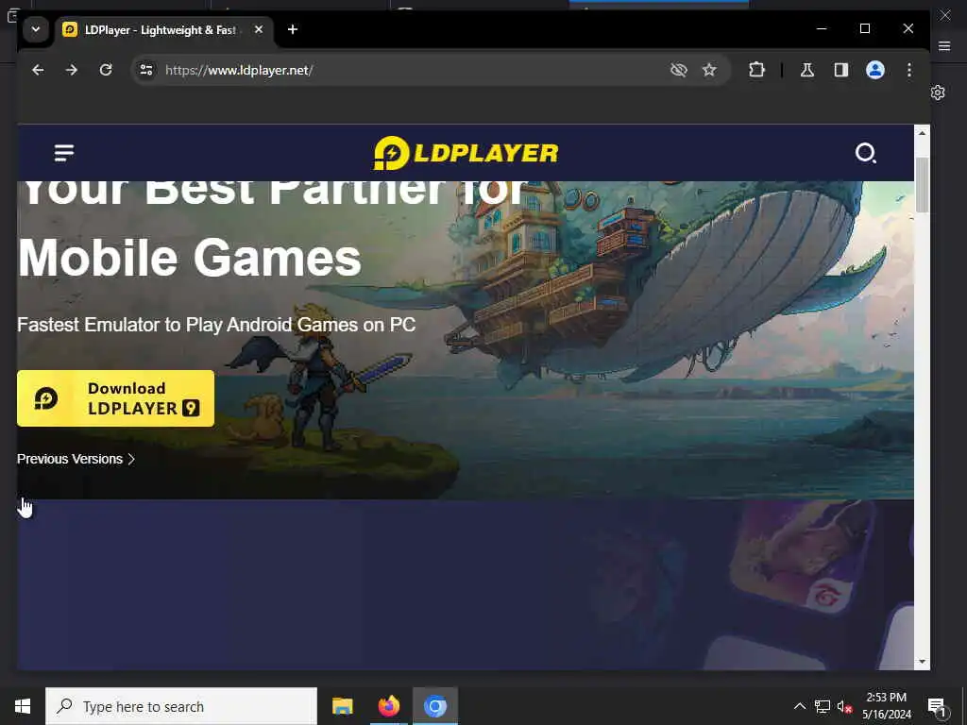Open the network tray icon

pos(823,706)
